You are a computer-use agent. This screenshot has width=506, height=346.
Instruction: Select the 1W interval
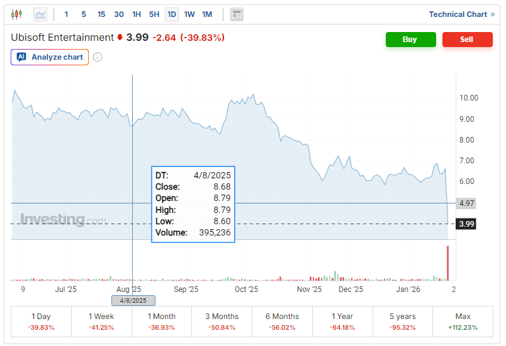click(x=189, y=14)
